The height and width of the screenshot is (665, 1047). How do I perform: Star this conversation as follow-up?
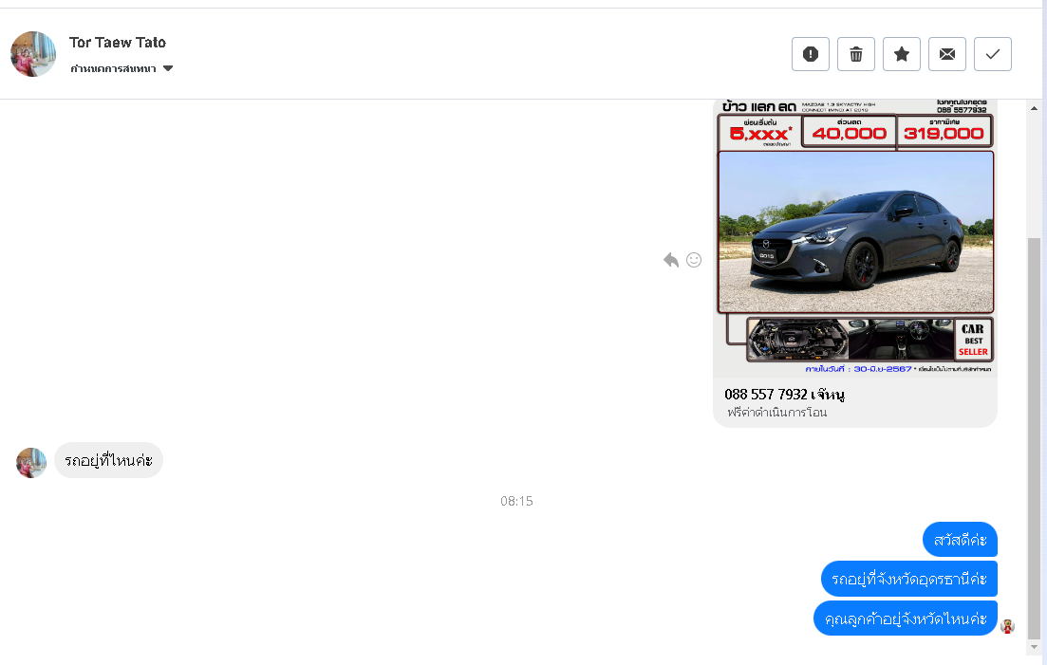point(902,54)
